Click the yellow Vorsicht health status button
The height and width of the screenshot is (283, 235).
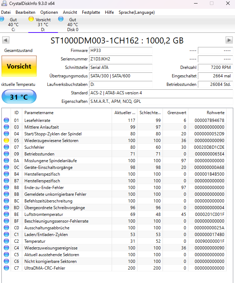pyautogui.click(x=19, y=66)
